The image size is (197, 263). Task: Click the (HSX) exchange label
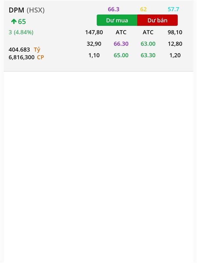click(x=35, y=10)
